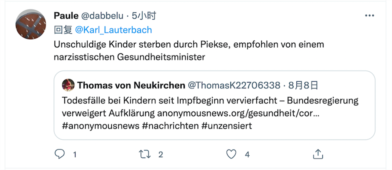The width and height of the screenshot is (392, 170).
Task: Click the reply speech bubble icon
Action: [x=59, y=154]
